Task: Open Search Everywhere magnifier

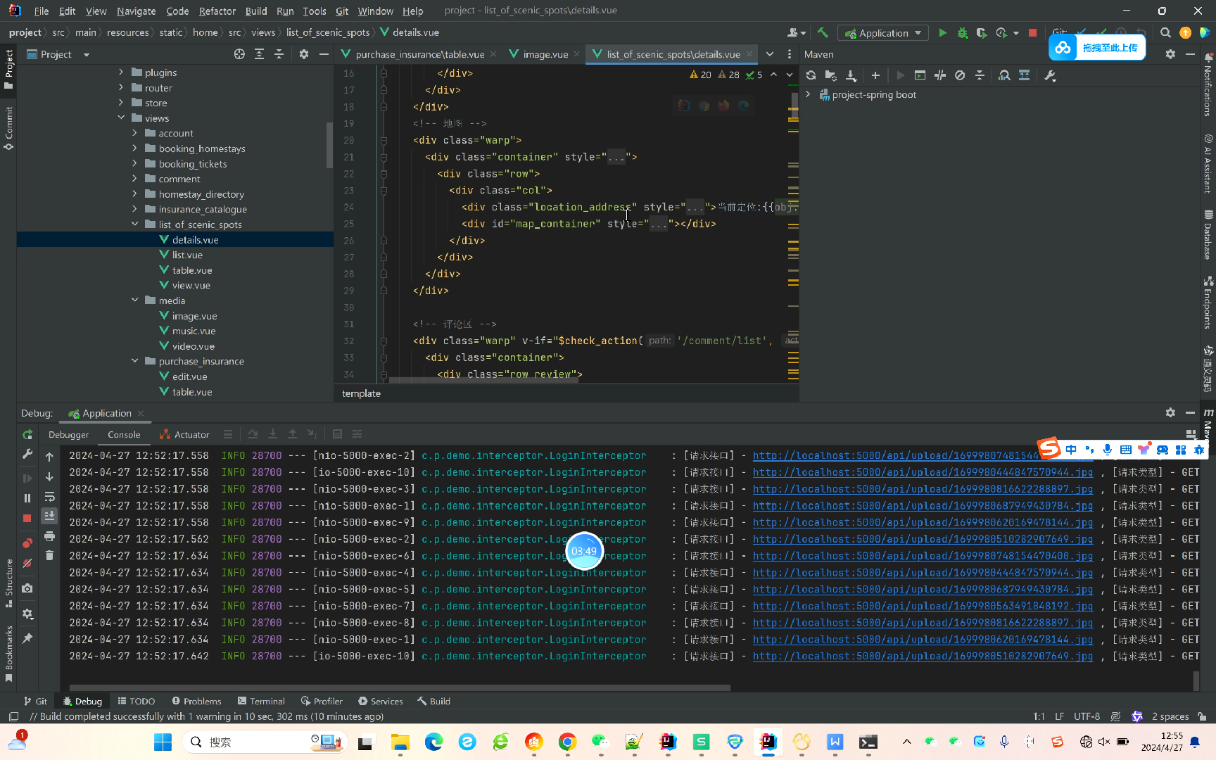Action: [x=1165, y=32]
